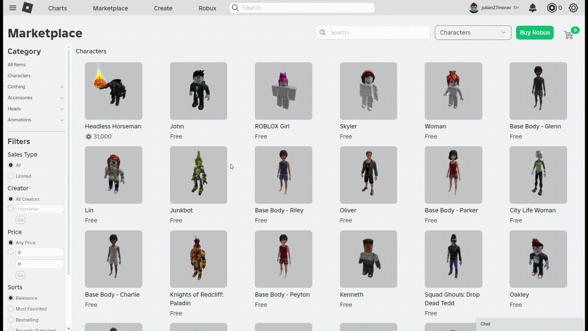Sort by Relevance
The width and height of the screenshot is (588, 331).
coord(11,298)
